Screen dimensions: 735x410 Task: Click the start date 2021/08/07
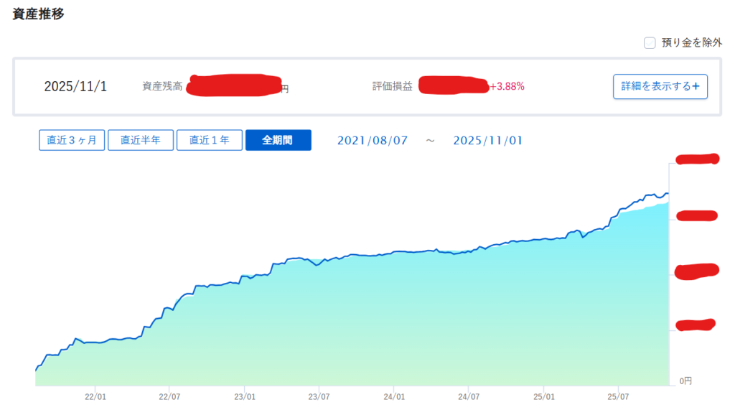tap(372, 141)
